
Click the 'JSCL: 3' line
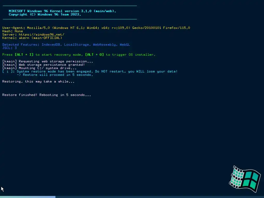click(x=10, y=48)
